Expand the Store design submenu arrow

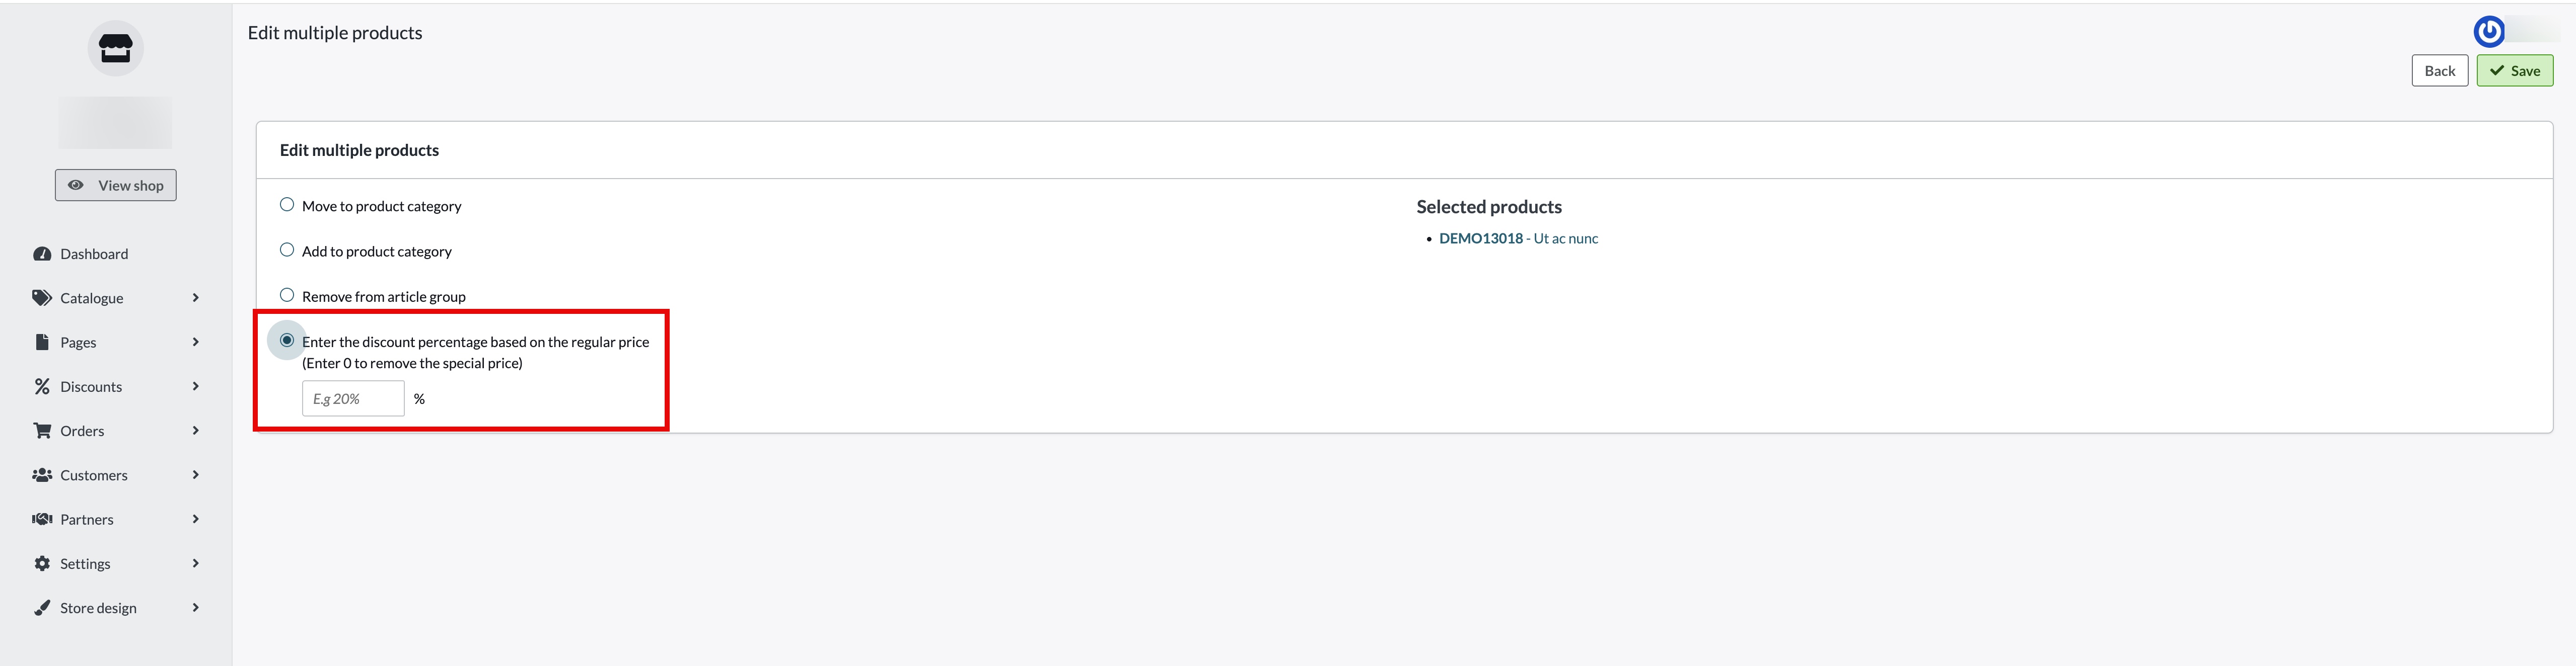pos(196,608)
